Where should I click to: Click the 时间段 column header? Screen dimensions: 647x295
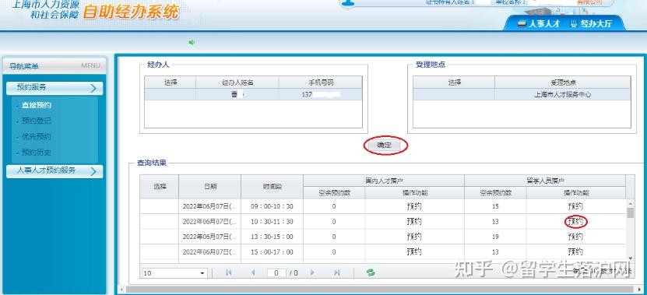273,187
